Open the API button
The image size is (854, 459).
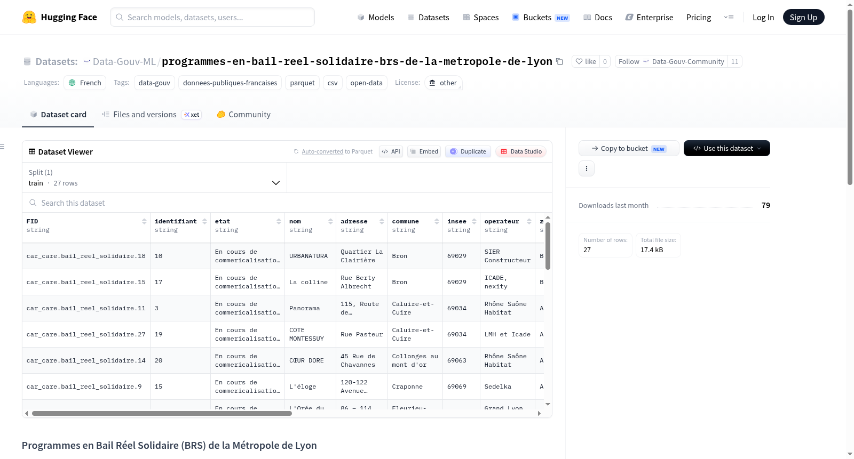(x=391, y=151)
